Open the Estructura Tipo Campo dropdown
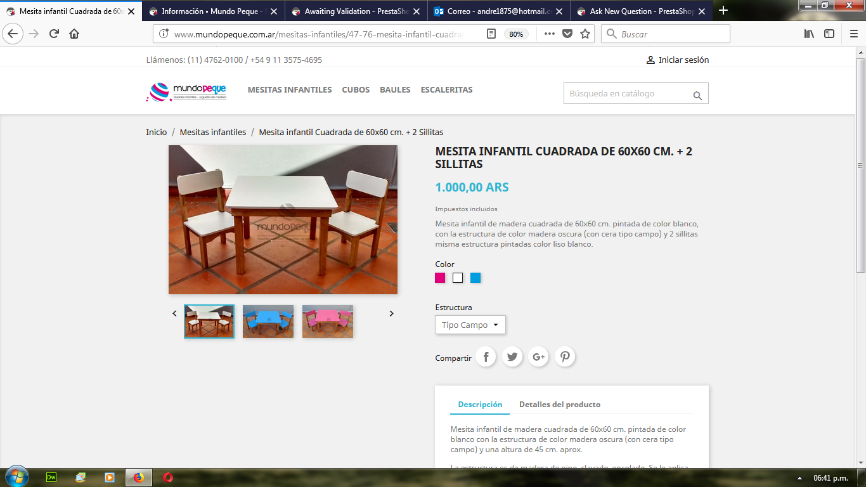Viewport: 866px width, 487px height. (470, 325)
